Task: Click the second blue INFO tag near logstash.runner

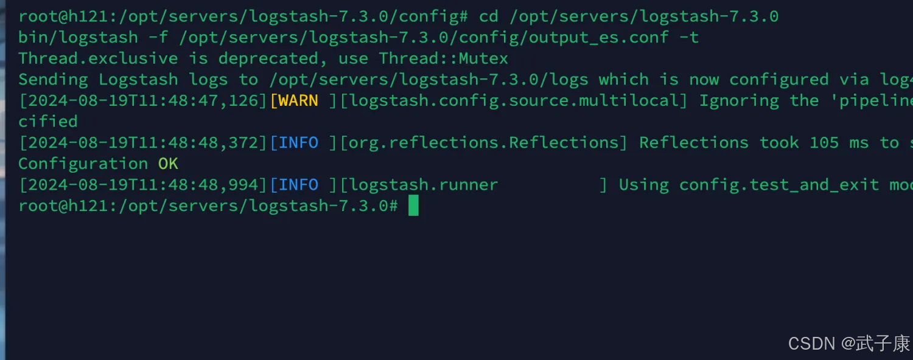Action: (298, 185)
